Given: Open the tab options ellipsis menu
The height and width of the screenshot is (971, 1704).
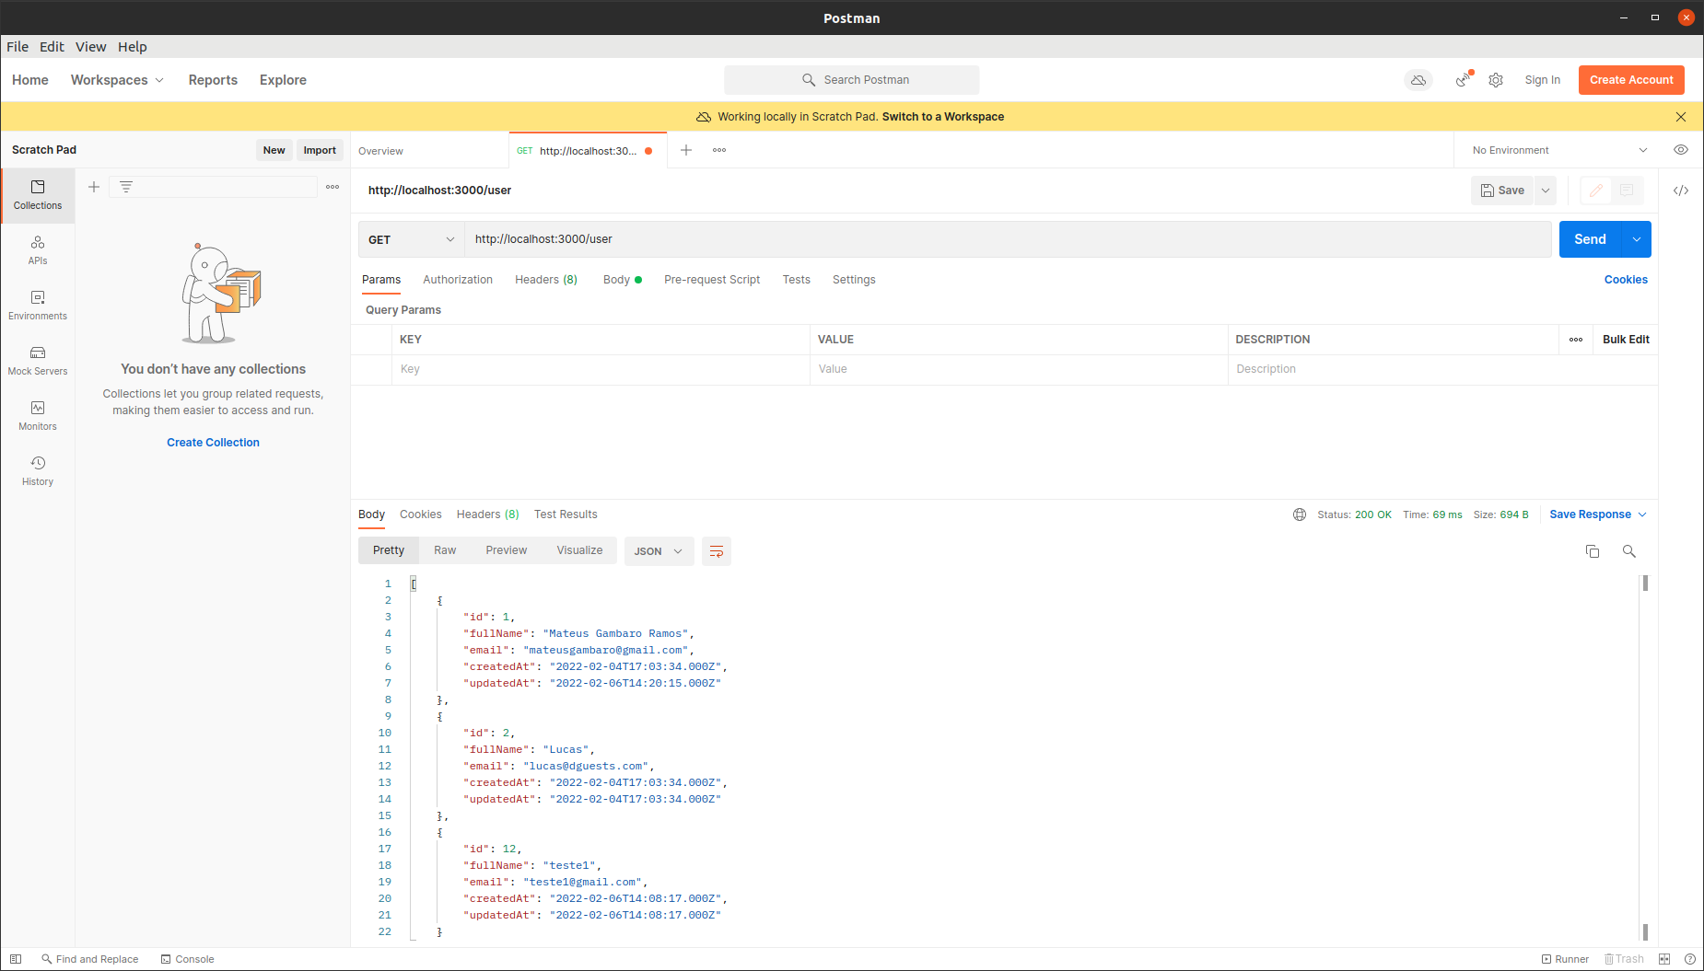Looking at the screenshot, I should 719,150.
